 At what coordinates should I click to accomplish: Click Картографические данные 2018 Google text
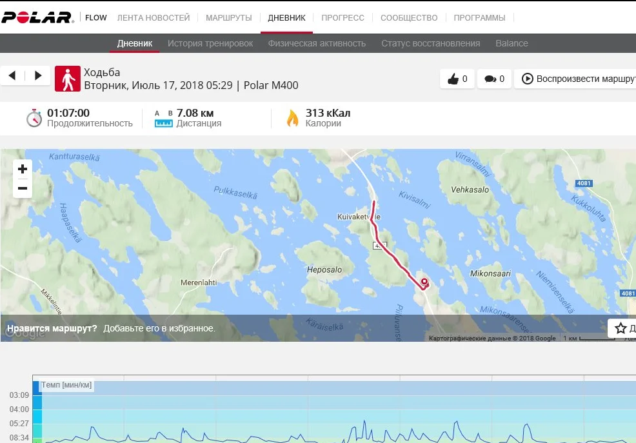coord(492,338)
